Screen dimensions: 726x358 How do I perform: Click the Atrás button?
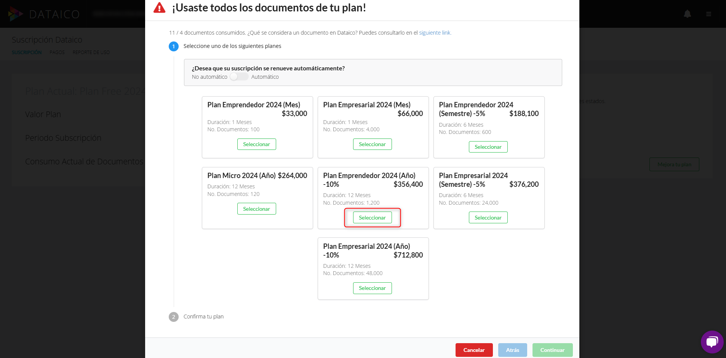click(x=512, y=350)
